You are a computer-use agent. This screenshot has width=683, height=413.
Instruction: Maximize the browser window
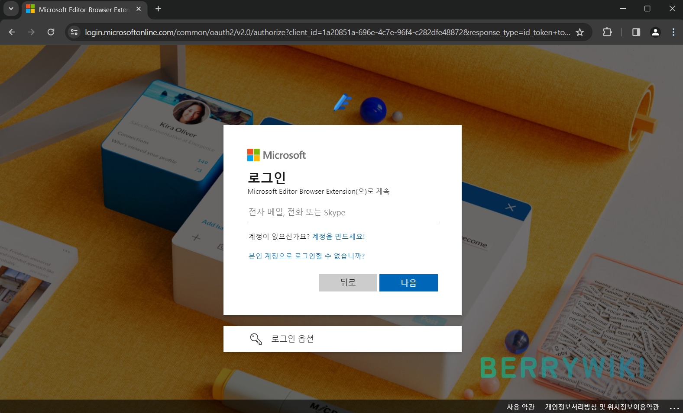[x=647, y=9]
